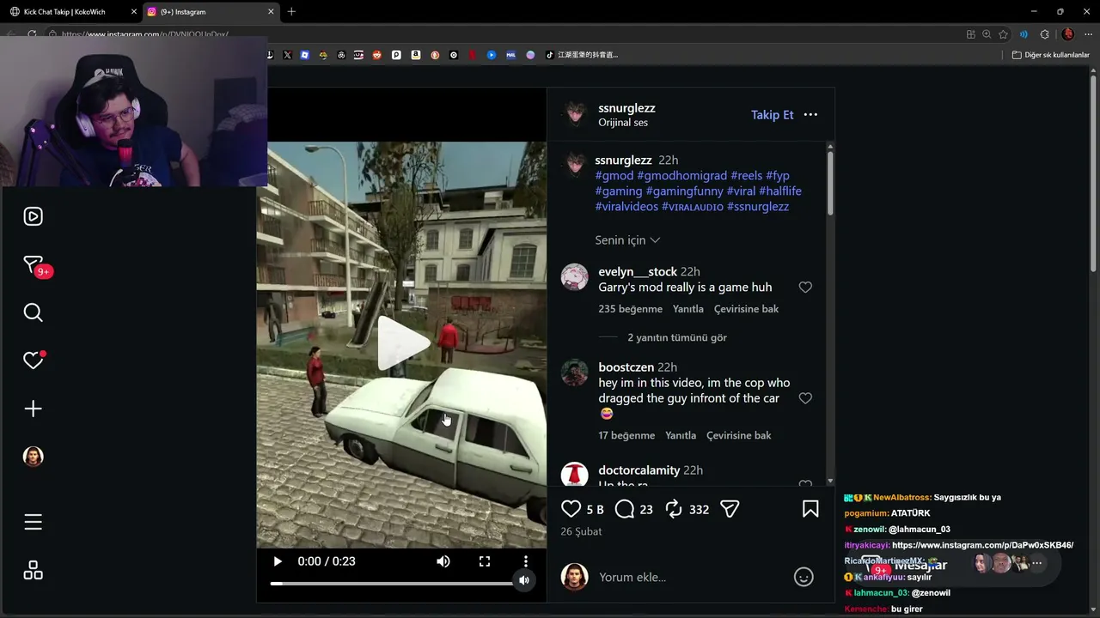Open the browser settings and more menu
Screen dimensions: 1100x618
(x=1088, y=34)
